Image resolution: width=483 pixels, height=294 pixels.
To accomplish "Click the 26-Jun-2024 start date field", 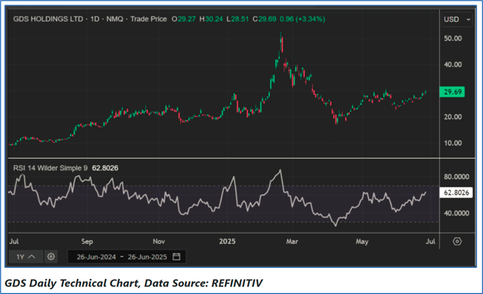I will click(x=96, y=257).
